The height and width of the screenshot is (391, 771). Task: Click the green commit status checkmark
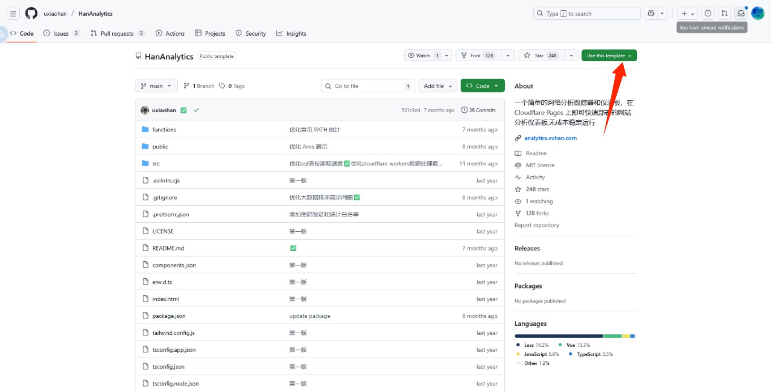click(x=197, y=110)
